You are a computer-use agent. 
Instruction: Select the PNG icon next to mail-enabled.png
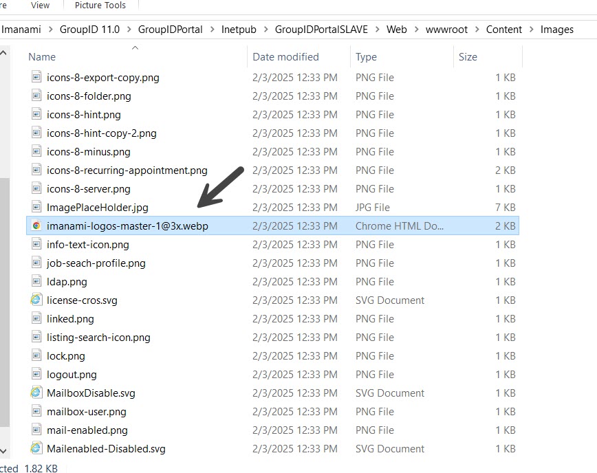pos(36,430)
